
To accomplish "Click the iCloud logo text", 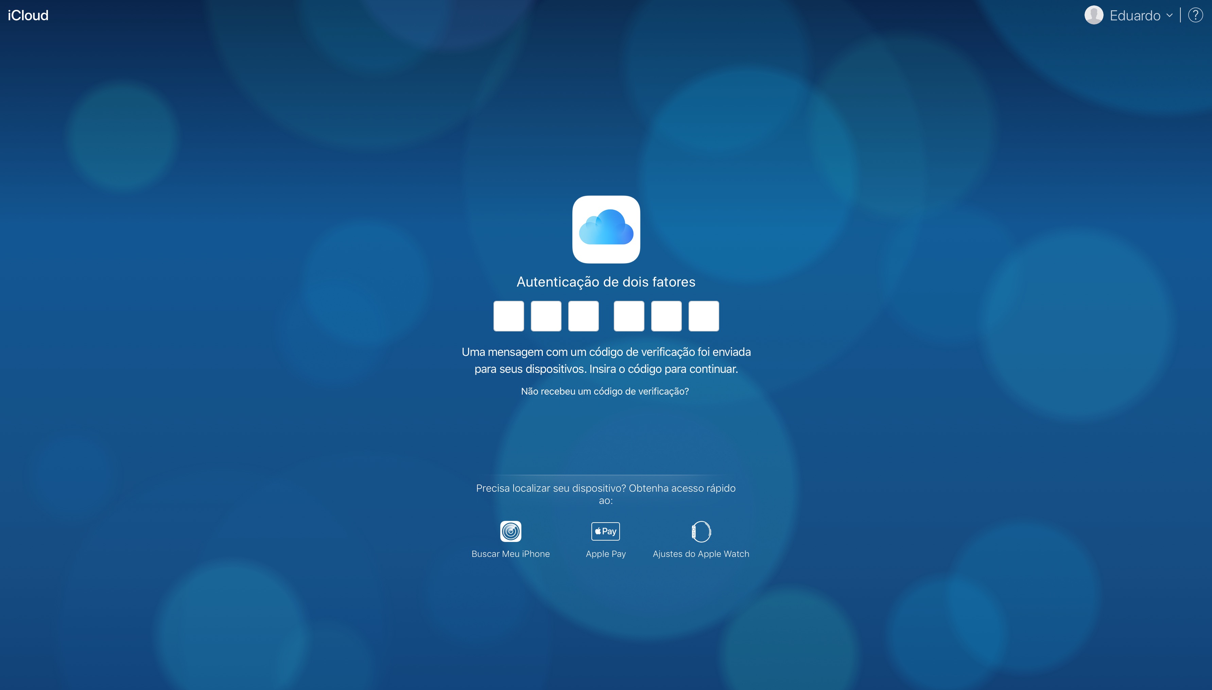I will tap(28, 16).
